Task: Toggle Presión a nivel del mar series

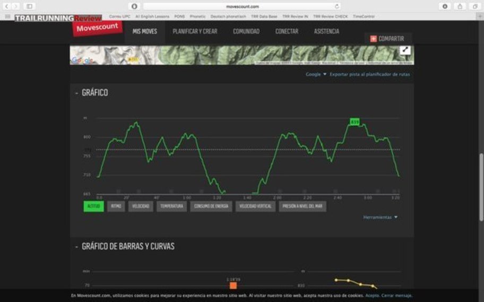Action: pos(302,206)
